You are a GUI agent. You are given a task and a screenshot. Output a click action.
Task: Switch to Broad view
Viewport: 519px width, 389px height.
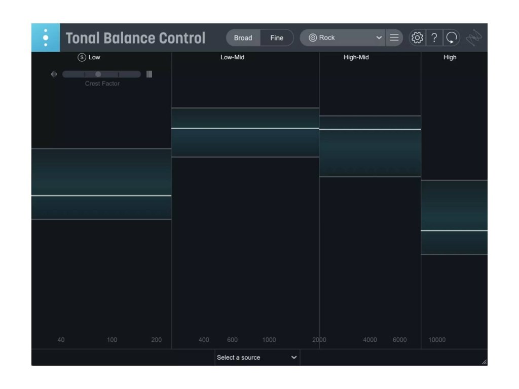[x=243, y=37]
